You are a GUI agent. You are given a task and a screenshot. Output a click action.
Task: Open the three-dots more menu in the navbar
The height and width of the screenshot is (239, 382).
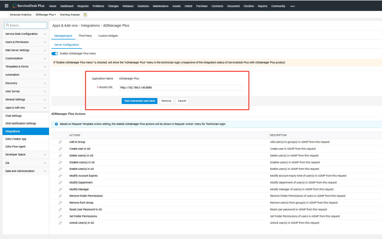[x=292, y=6]
